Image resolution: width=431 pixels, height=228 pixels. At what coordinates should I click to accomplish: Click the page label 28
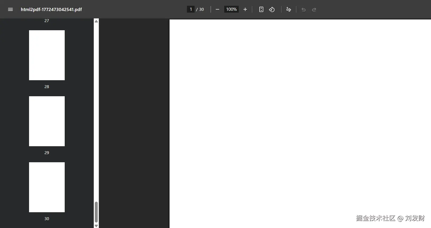pyautogui.click(x=47, y=87)
